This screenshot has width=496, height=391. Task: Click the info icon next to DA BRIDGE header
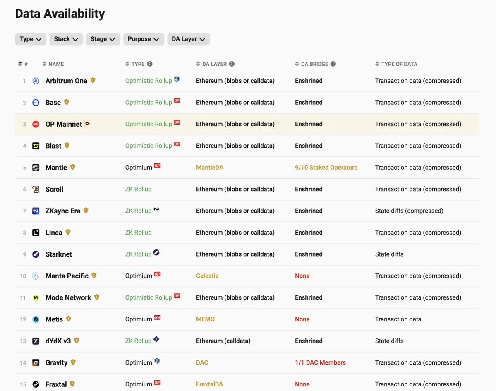click(333, 64)
